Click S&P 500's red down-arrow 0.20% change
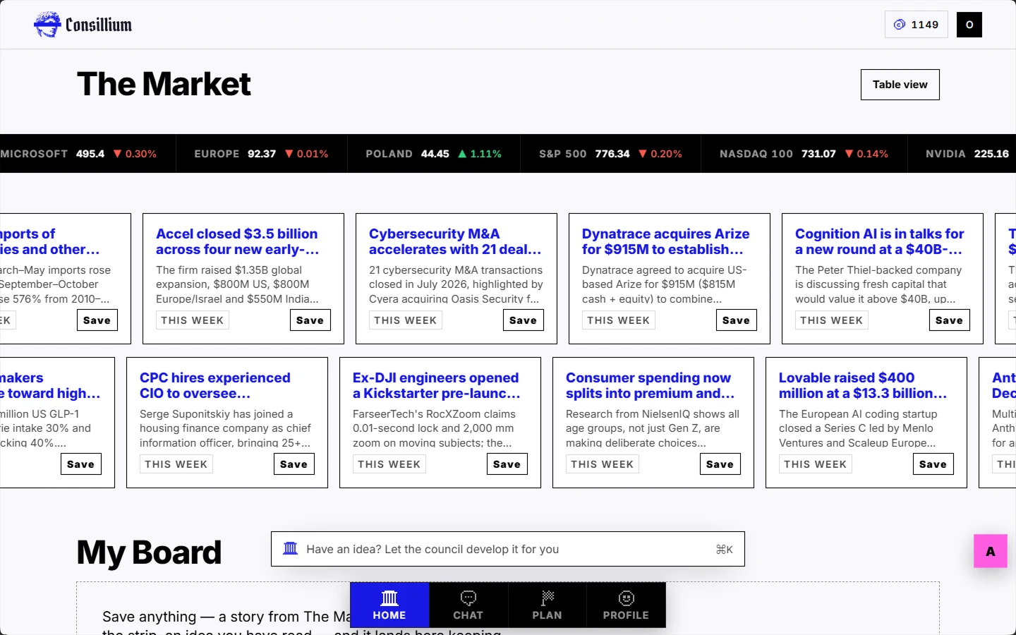1016x635 pixels. coord(660,154)
